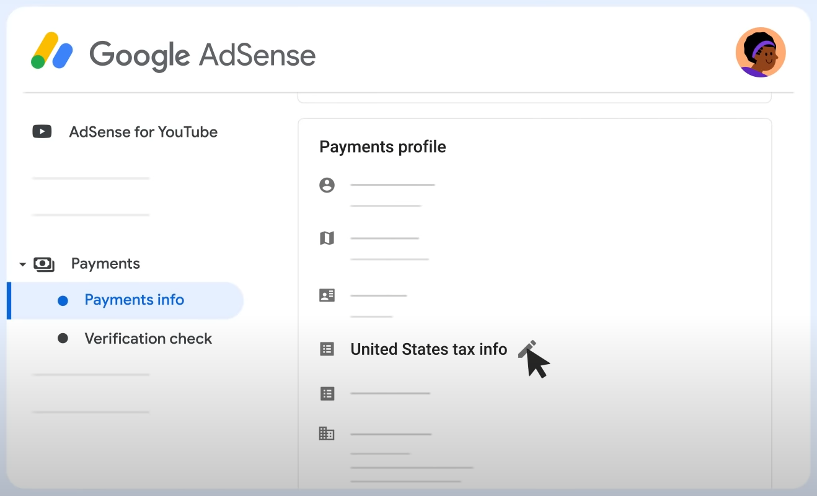The width and height of the screenshot is (817, 496).
Task: Click the list icon below United States tax info
Action: coord(327,393)
